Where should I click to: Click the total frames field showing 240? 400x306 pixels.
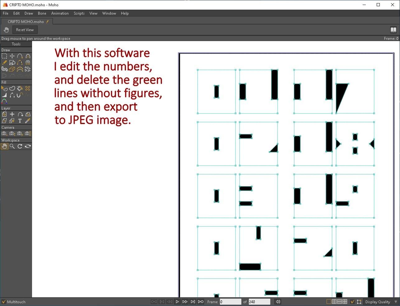coord(259,302)
